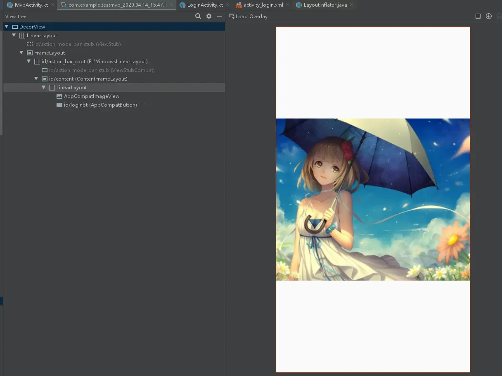Select the AppCompatImageView row
The width and height of the screenshot is (502, 376).
coord(114,96)
